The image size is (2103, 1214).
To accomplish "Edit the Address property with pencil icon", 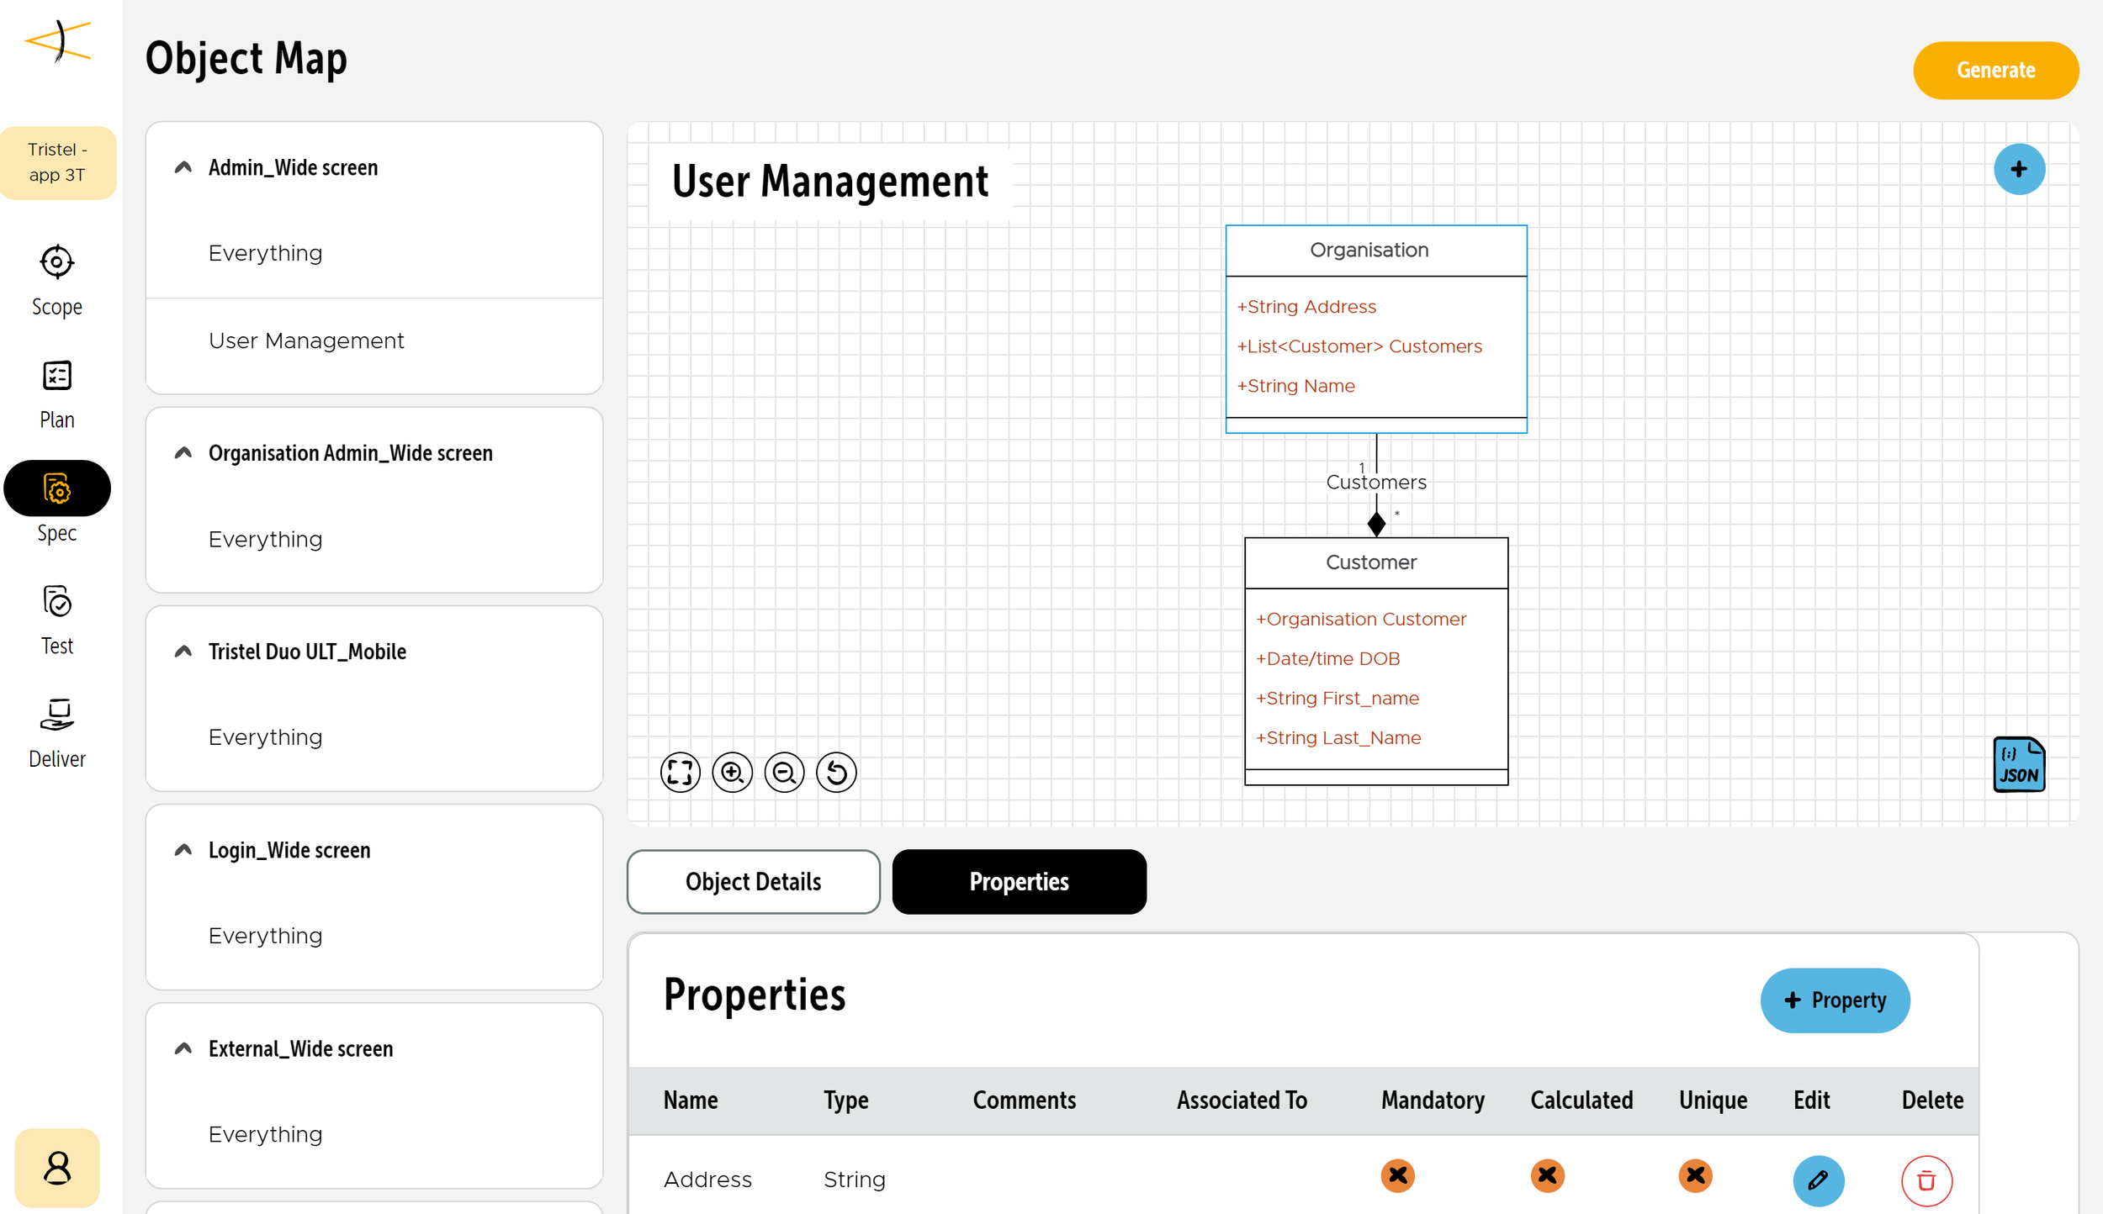I will (1818, 1180).
